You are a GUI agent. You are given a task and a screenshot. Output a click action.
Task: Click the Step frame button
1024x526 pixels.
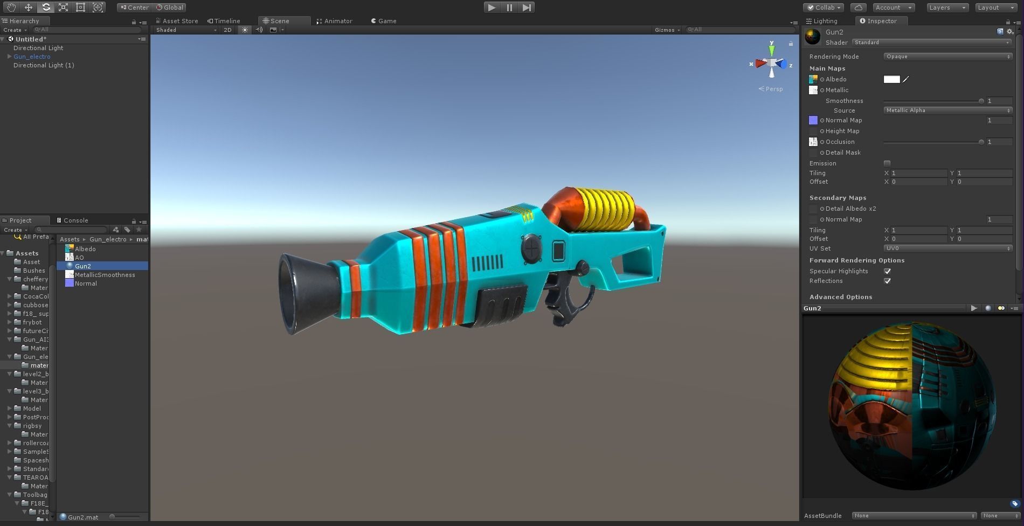(527, 8)
